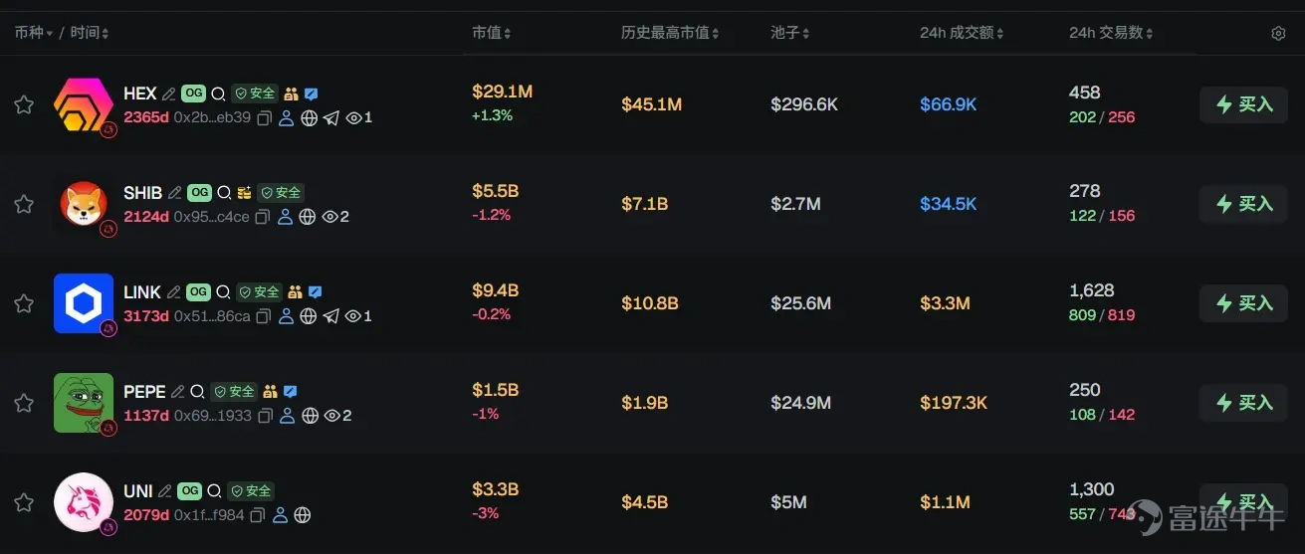Click PEPE blue chat badge icon

coord(290,392)
